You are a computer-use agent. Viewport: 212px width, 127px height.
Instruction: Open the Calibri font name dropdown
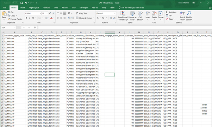pyautogui.click(x=40, y=13)
